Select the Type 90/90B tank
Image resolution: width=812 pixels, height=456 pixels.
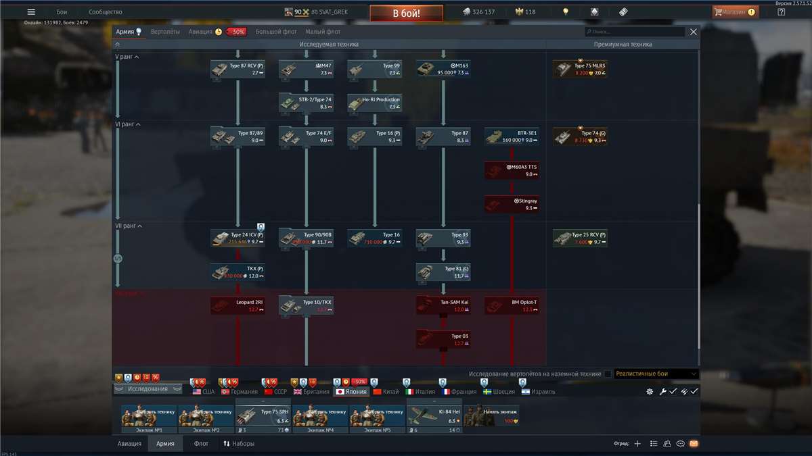(x=306, y=238)
